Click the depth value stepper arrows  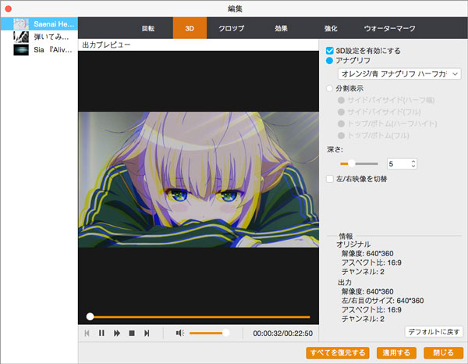(x=413, y=163)
